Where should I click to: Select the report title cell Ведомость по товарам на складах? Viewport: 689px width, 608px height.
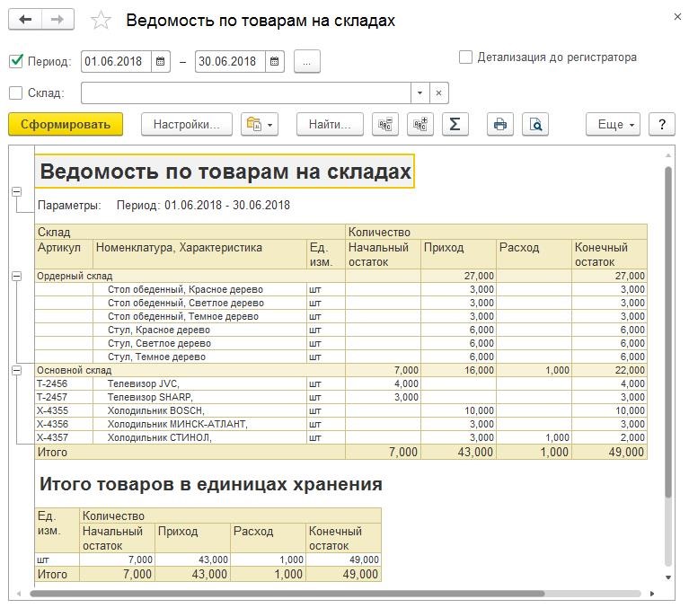[x=225, y=172]
